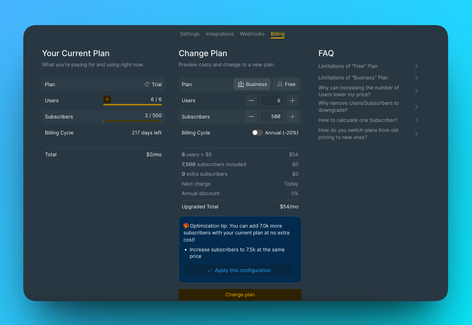472x325 pixels.
Task: Click the Trial plan clock icon
Action: click(x=147, y=84)
